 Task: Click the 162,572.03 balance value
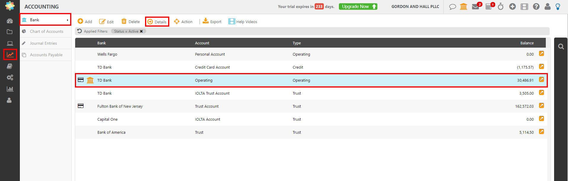click(x=524, y=106)
